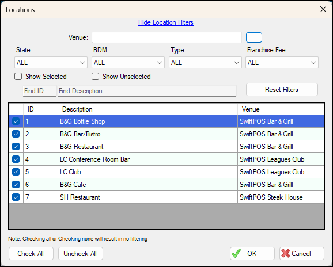
Task: Expand the Franchise Fee dropdown
Action: tap(282, 63)
